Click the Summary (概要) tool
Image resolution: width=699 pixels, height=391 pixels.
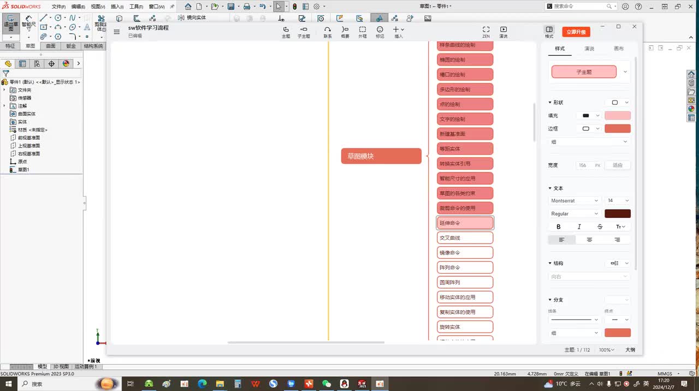(345, 32)
